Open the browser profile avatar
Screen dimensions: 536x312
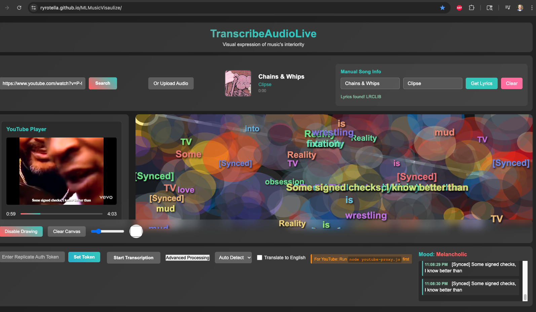click(x=520, y=8)
